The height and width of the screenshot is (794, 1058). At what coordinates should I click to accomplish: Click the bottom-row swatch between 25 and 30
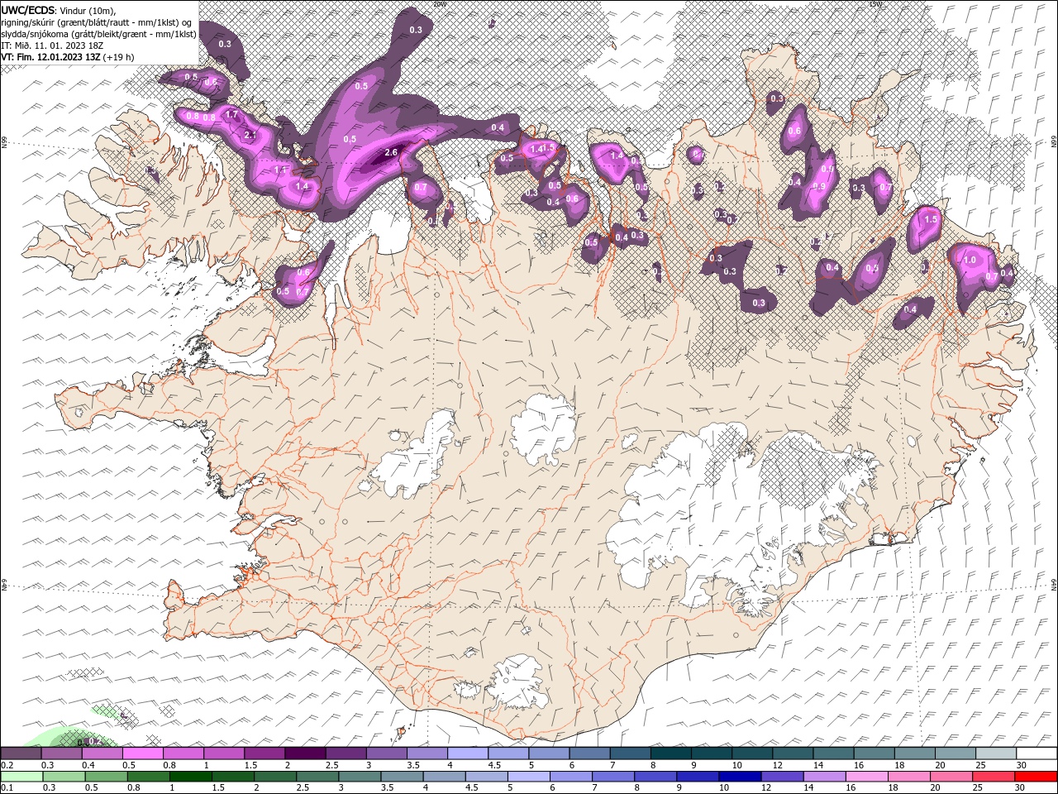pos(994,777)
